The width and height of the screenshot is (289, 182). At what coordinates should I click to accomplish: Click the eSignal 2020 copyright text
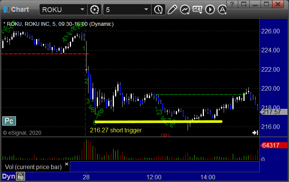(22, 133)
